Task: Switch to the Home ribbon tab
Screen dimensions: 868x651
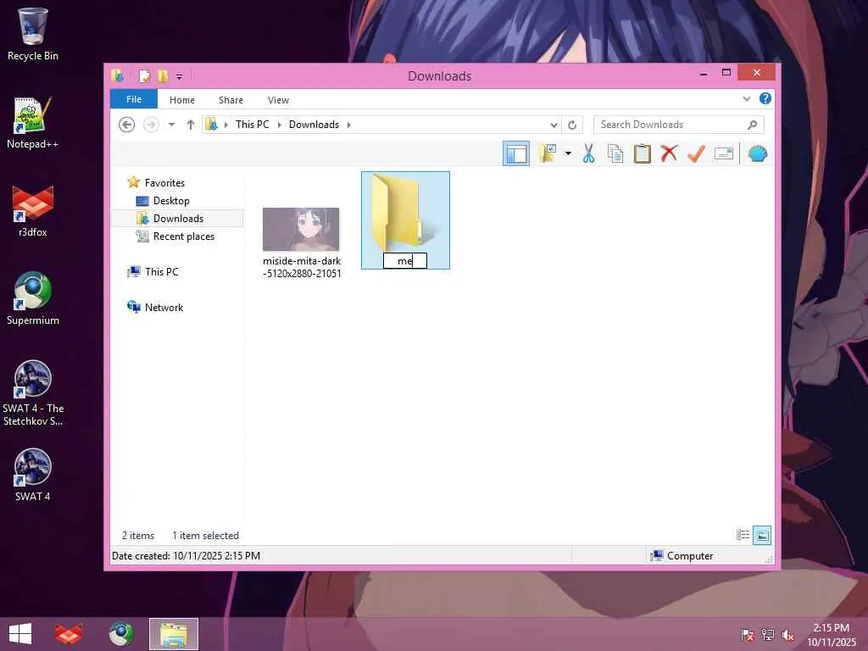Action: (182, 100)
